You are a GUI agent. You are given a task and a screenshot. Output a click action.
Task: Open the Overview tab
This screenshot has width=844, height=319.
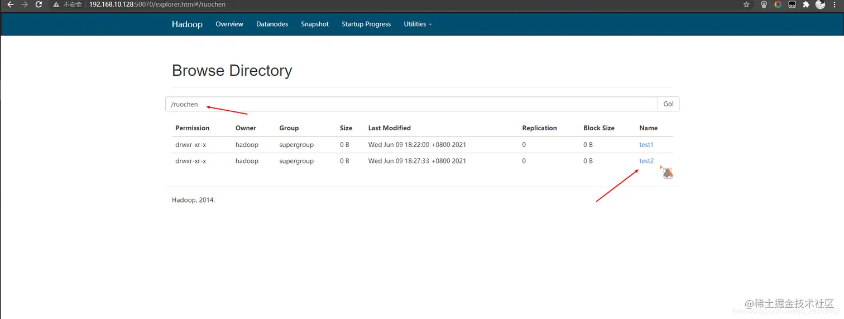click(x=229, y=24)
